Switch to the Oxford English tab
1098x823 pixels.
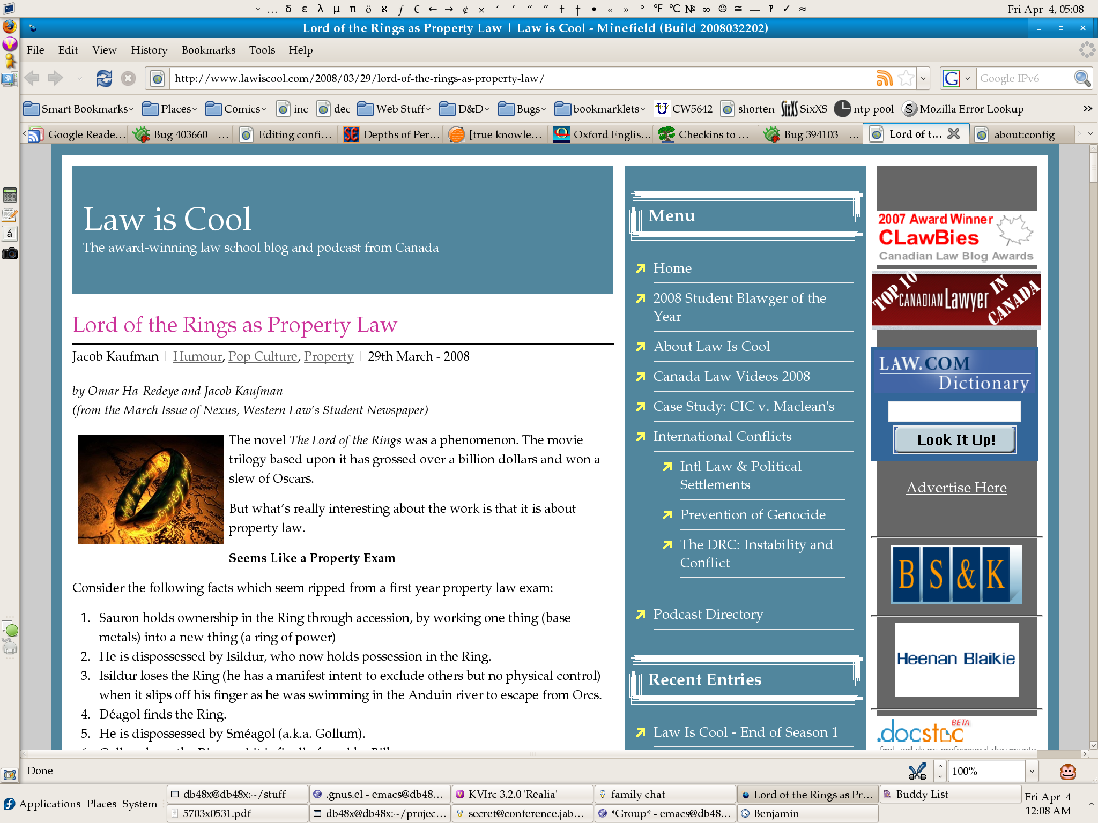(603, 134)
